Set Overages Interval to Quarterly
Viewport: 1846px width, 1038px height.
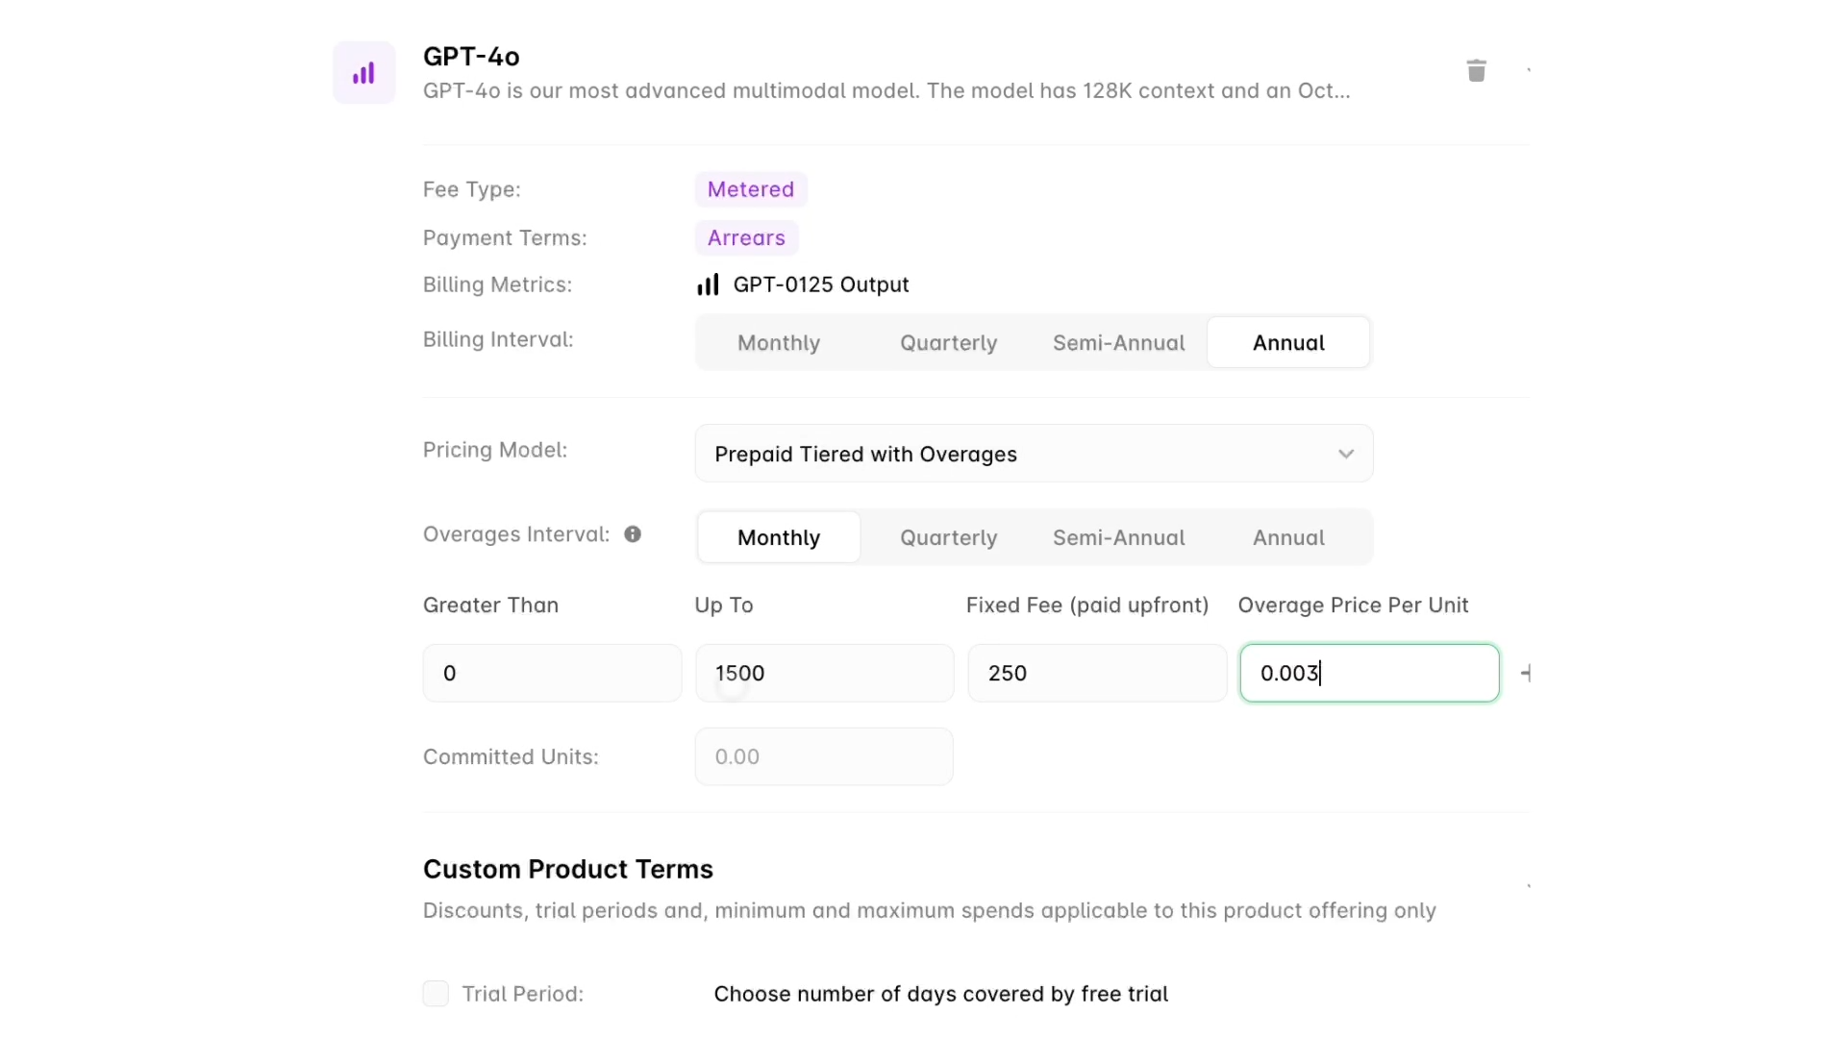[x=948, y=538]
